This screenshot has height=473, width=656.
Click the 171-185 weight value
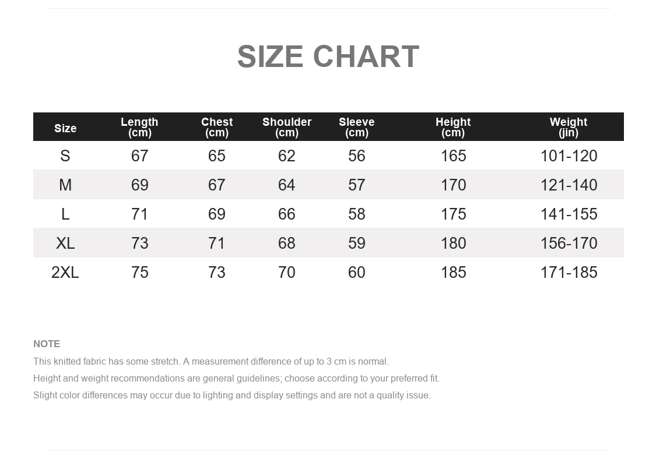click(569, 273)
